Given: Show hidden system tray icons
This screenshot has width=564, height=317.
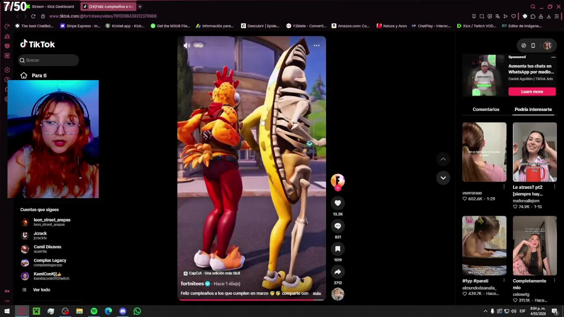Looking at the screenshot, I should point(486,311).
